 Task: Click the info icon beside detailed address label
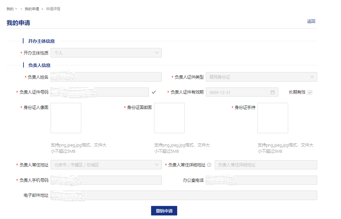point(209,165)
